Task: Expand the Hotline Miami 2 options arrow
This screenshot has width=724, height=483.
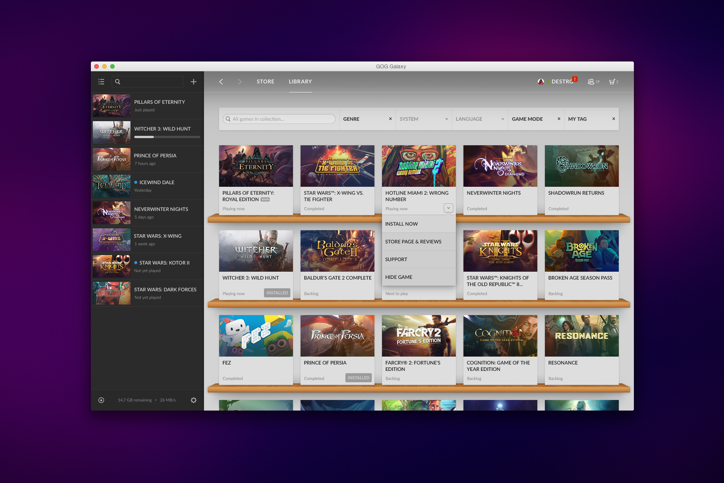Action: coord(448,208)
